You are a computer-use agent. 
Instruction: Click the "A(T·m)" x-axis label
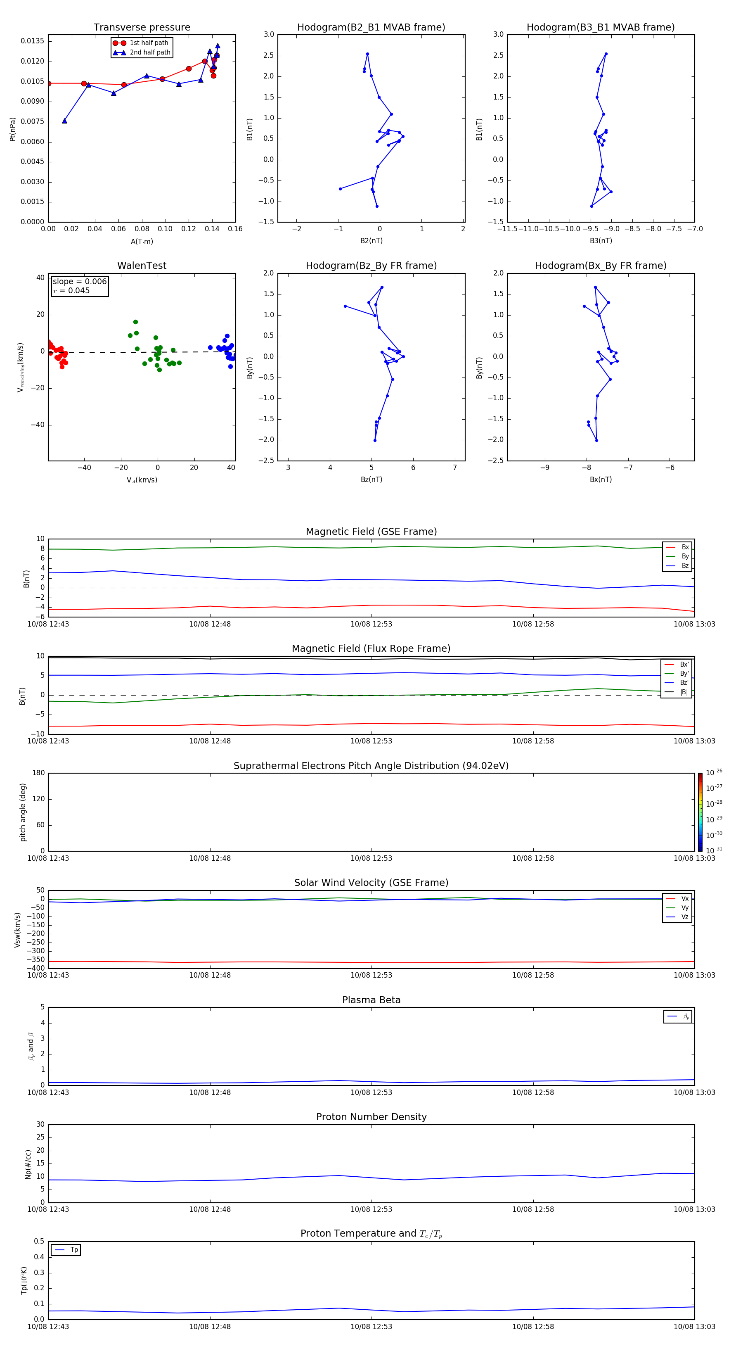coord(142,242)
